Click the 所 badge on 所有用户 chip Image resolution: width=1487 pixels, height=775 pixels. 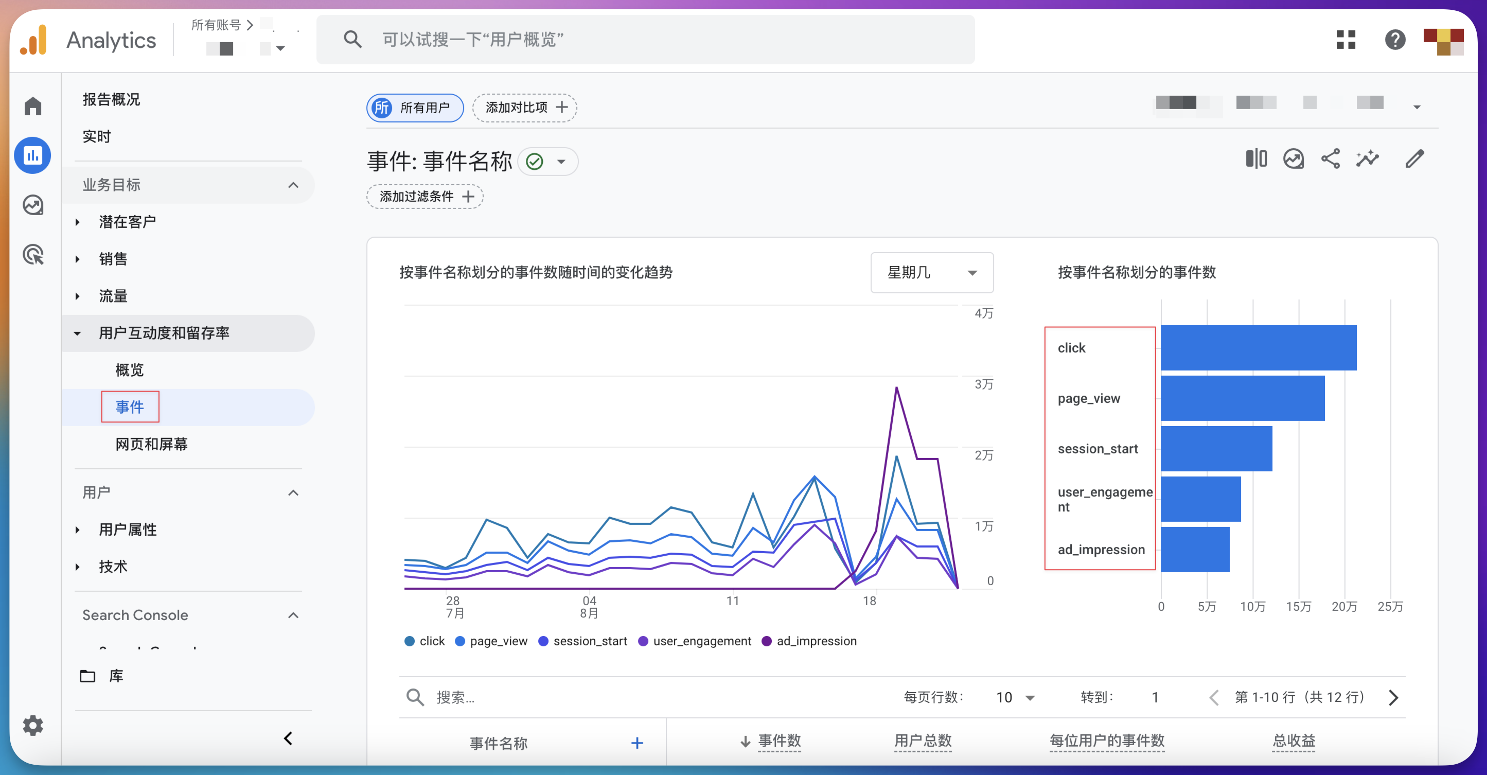382,108
